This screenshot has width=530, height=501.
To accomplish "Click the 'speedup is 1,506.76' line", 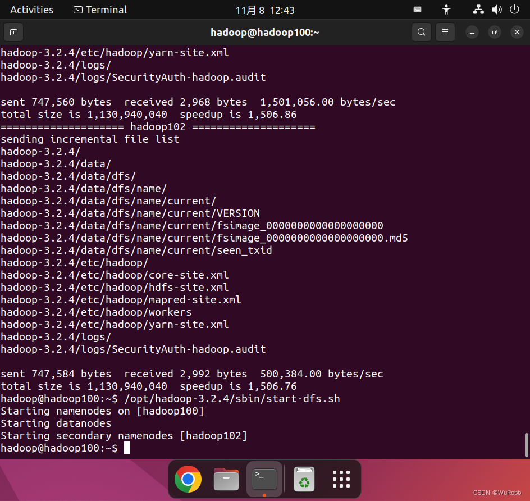I will pos(149,386).
